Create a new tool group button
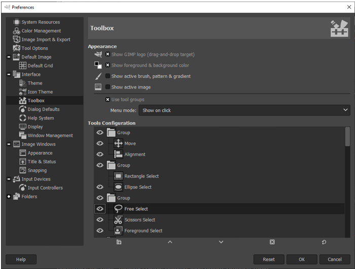The image size is (355, 269). click(119, 242)
